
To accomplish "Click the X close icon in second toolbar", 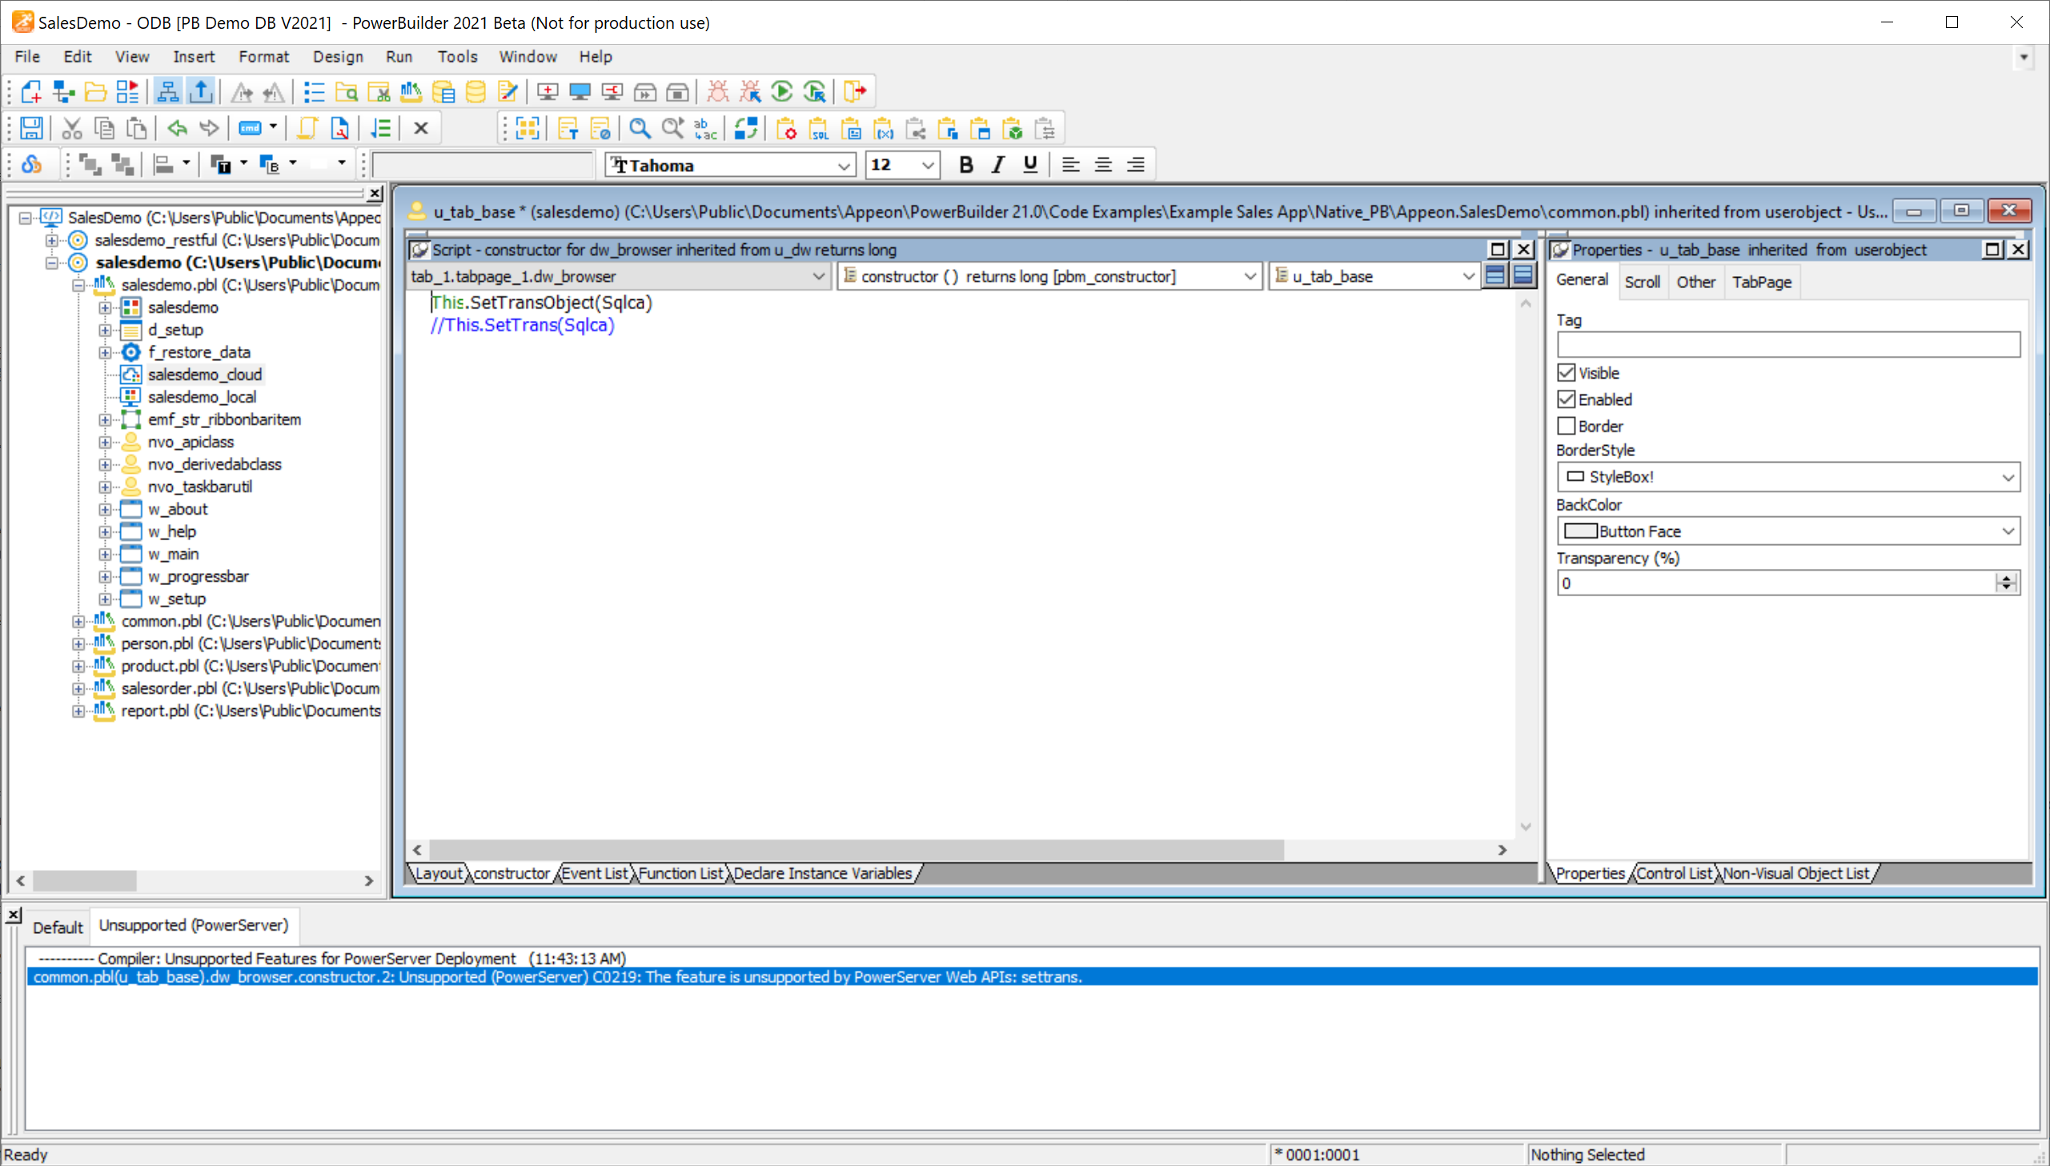I will (x=421, y=128).
